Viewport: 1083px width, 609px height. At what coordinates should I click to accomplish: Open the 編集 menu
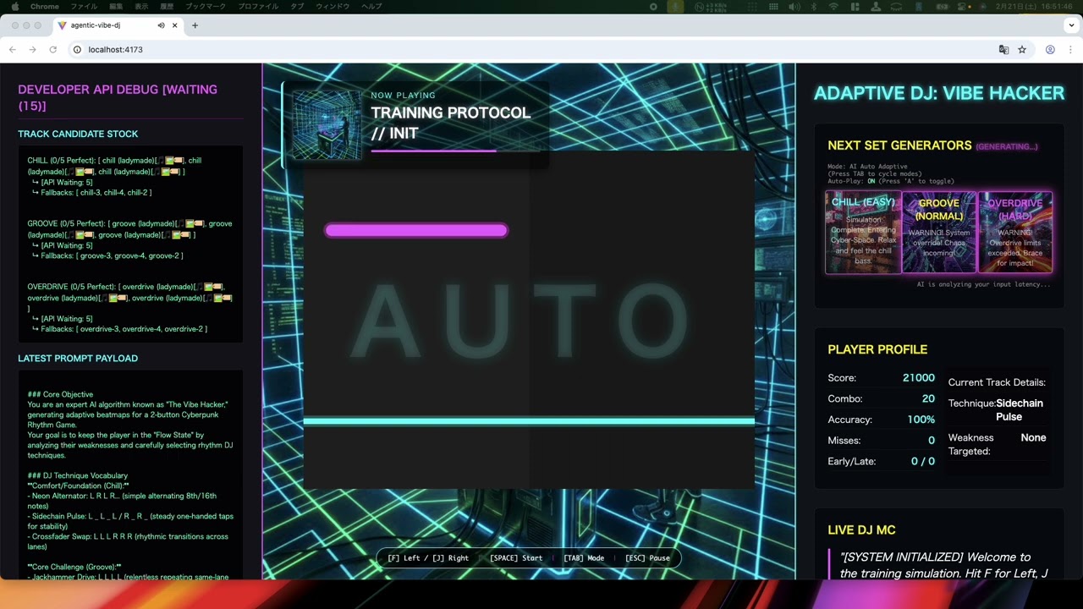116,6
